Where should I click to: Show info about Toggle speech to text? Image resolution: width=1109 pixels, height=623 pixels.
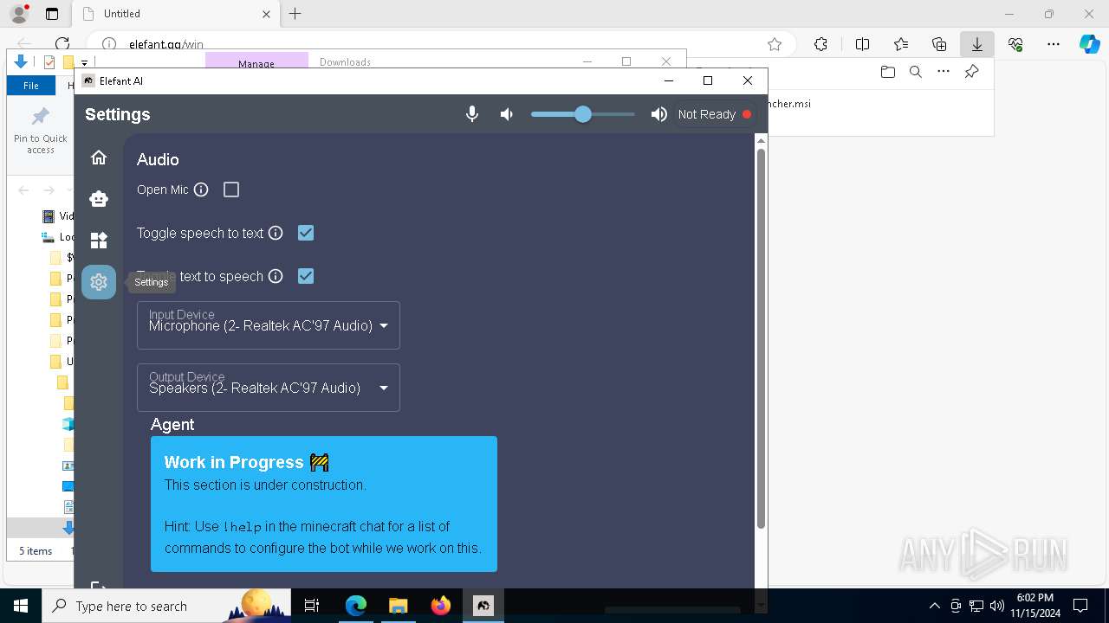pyautogui.click(x=276, y=233)
